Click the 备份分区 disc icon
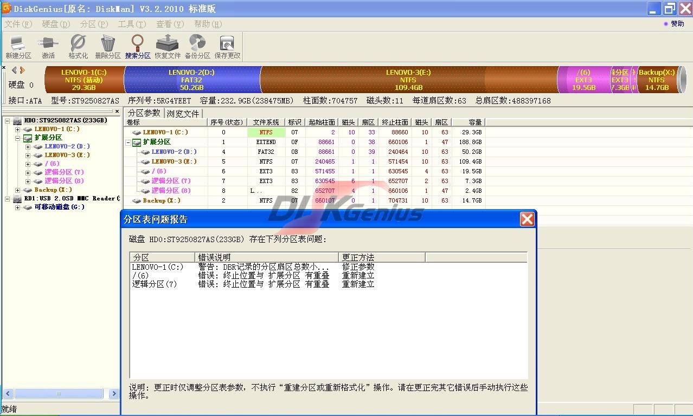The image size is (693, 416). pos(197,47)
